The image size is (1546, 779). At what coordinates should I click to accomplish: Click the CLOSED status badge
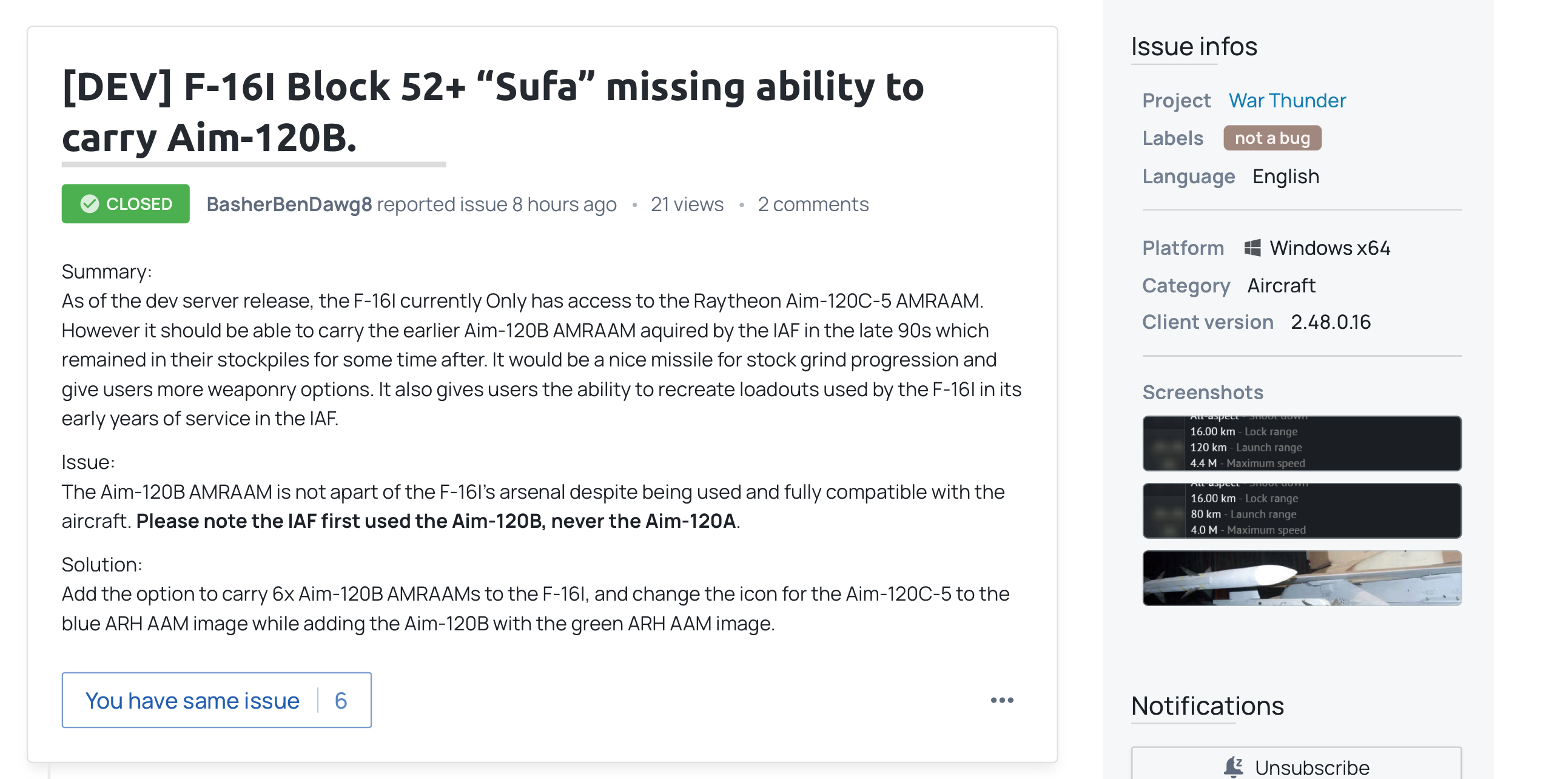(126, 204)
